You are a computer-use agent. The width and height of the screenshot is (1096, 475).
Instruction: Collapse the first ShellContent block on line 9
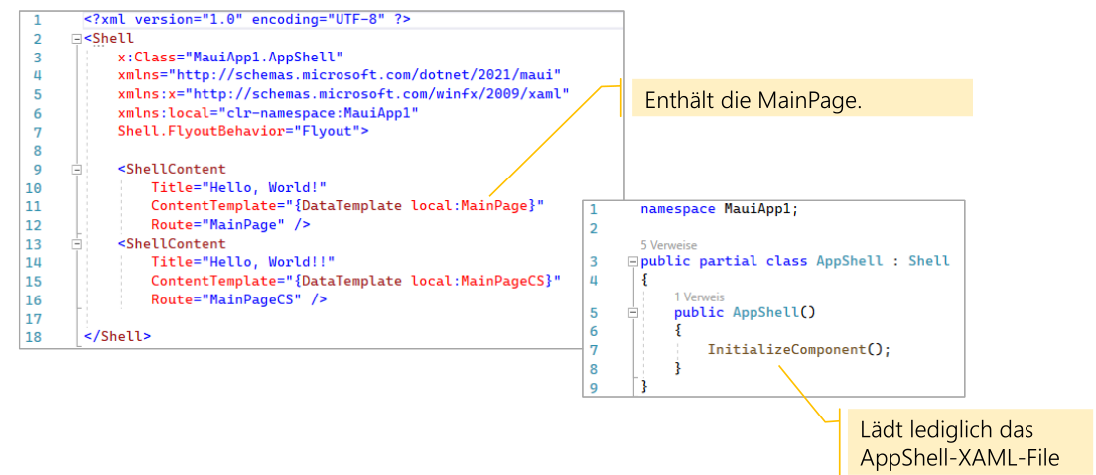[x=77, y=170]
